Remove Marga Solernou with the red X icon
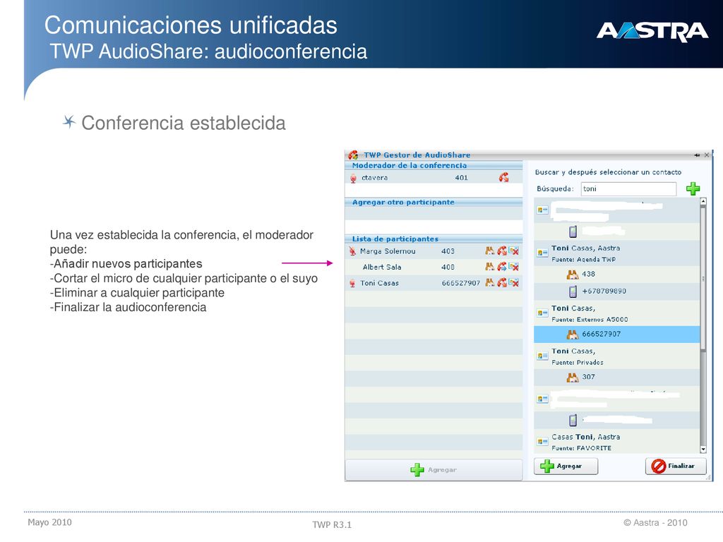Viewport: 723px width, 542px height. click(514, 251)
